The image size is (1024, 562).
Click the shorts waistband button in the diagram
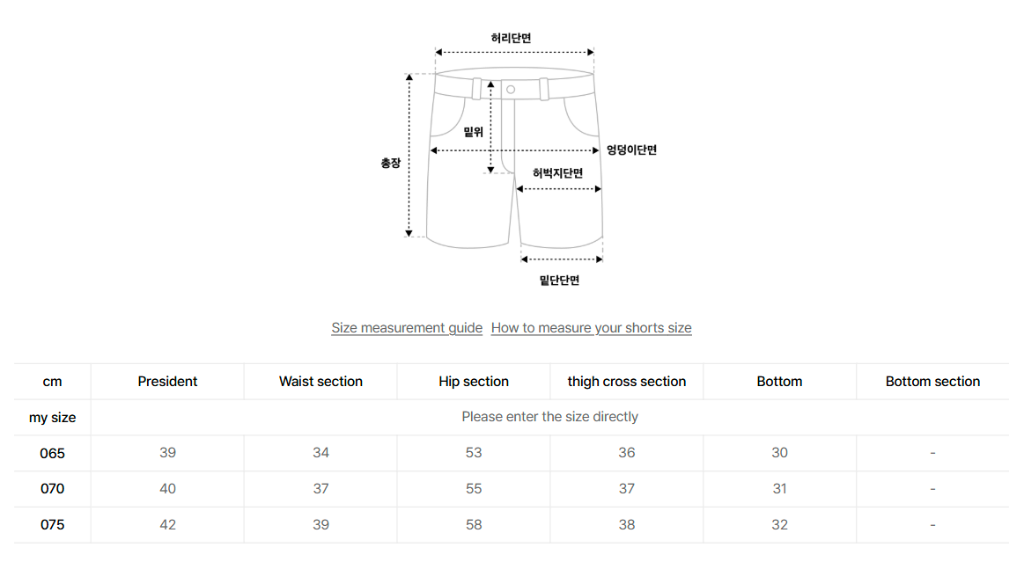pos(511,89)
